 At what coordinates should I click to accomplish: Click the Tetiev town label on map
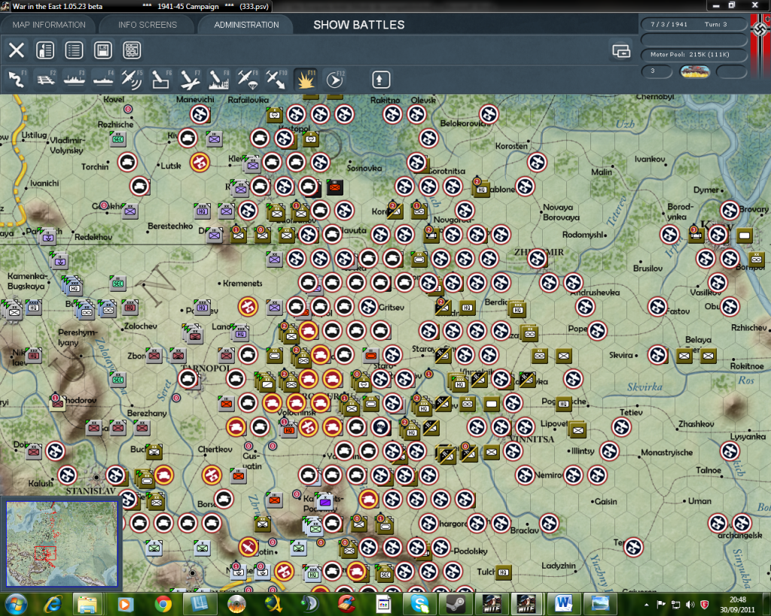coord(631,412)
